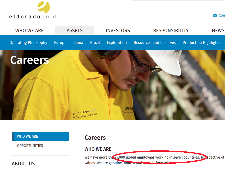Open Resources and Reserves page
The height and width of the screenshot is (169, 225).
click(155, 43)
